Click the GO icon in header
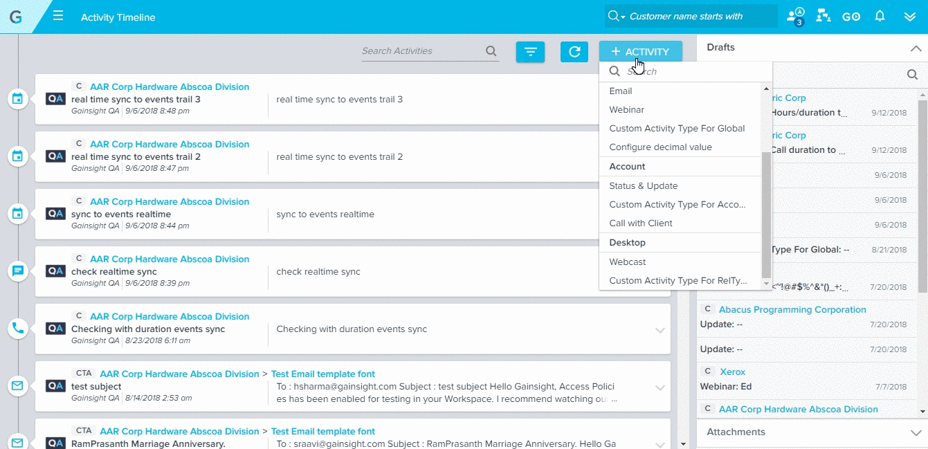Screen dimensions: 928x449 point(851,17)
